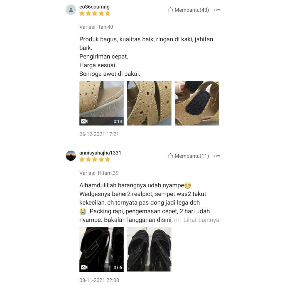This screenshot has height=285, width=285.
Task: Mark review helpful via Membantu(43)
Action: coord(192,10)
